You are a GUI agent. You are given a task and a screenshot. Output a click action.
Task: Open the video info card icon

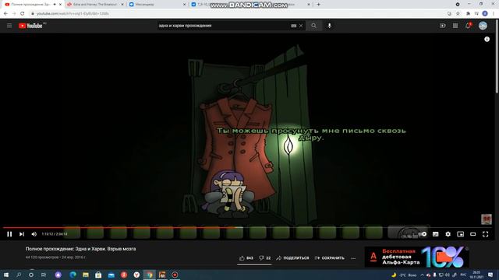coord(487,39)
